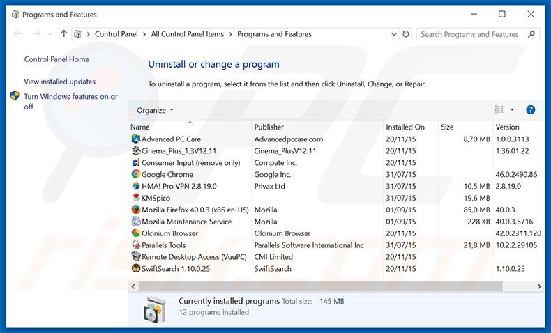Select the Olcinium Browser entry
This screenshot has height=333, width=551.
(169, 233)
